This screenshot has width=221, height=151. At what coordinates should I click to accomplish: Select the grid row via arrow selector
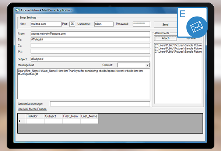tap(22, 121)
